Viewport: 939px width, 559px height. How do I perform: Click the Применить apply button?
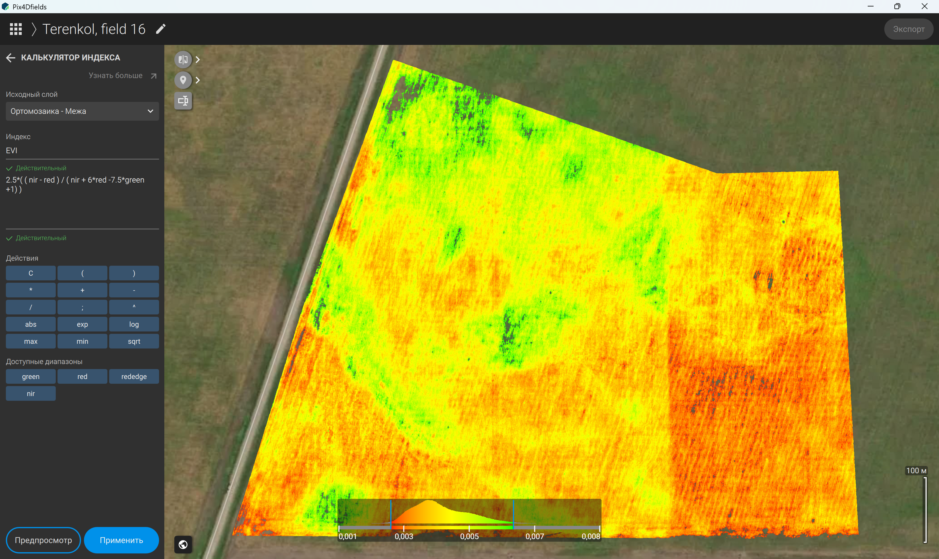121,540
